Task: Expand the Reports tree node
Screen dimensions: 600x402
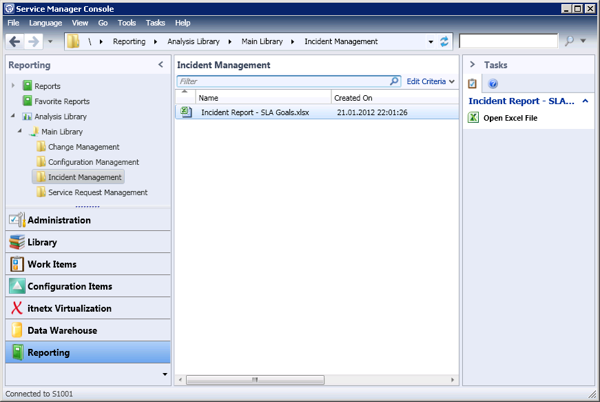Action: click(12, 86)
